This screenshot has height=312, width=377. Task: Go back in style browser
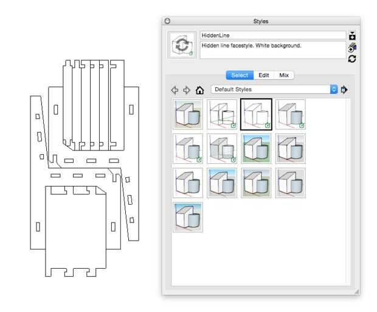point(175,90)
